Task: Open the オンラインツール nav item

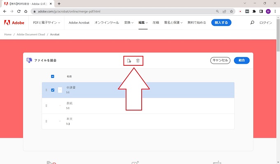Action: click(x=107, y=23)
